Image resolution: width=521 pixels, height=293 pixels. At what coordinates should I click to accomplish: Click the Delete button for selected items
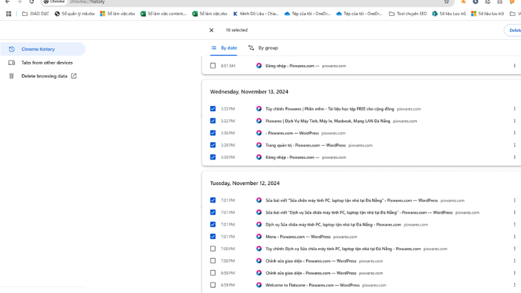point(513,30)
